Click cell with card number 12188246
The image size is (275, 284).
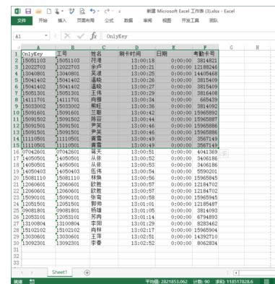(206, 67)
